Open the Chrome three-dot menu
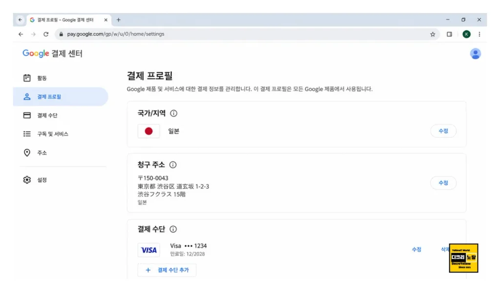Viewport: 500px width, 292px height. pyautogui.click(x=479, y=34)
